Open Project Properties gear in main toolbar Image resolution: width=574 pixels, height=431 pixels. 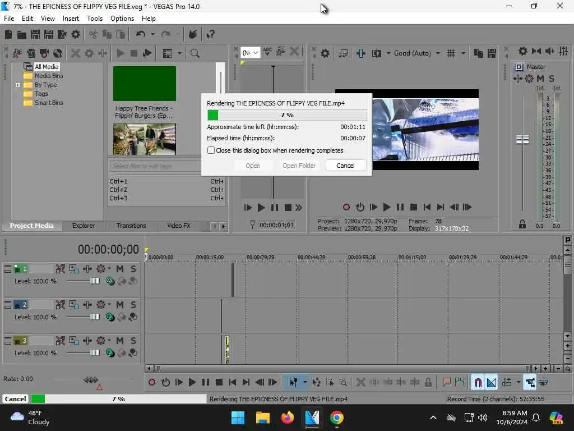(76, 34)
